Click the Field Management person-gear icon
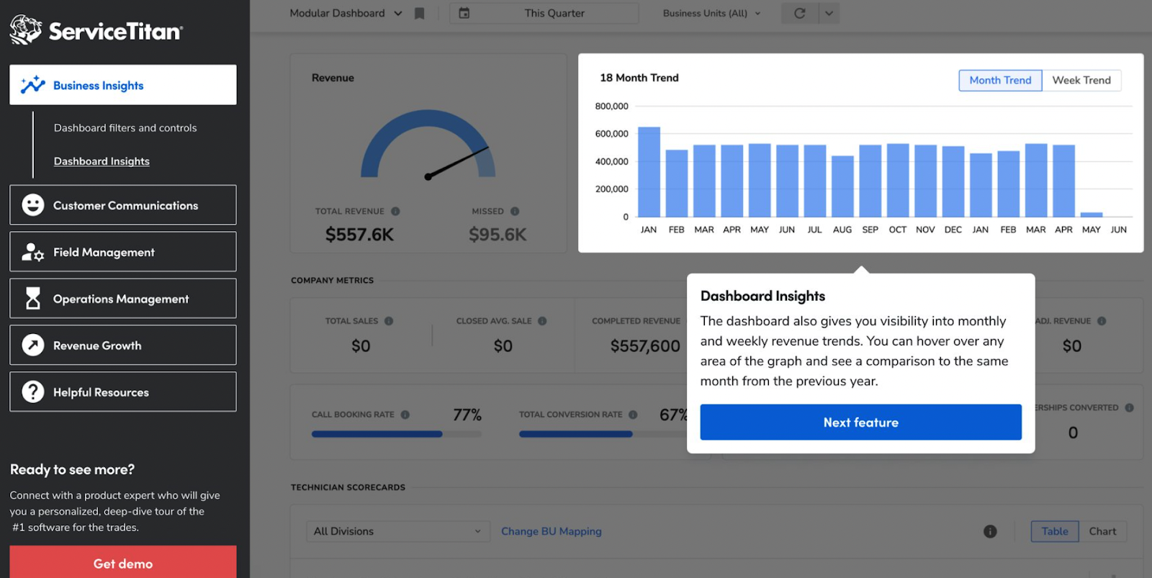1152x578 pixels. (x=32, y=252)
